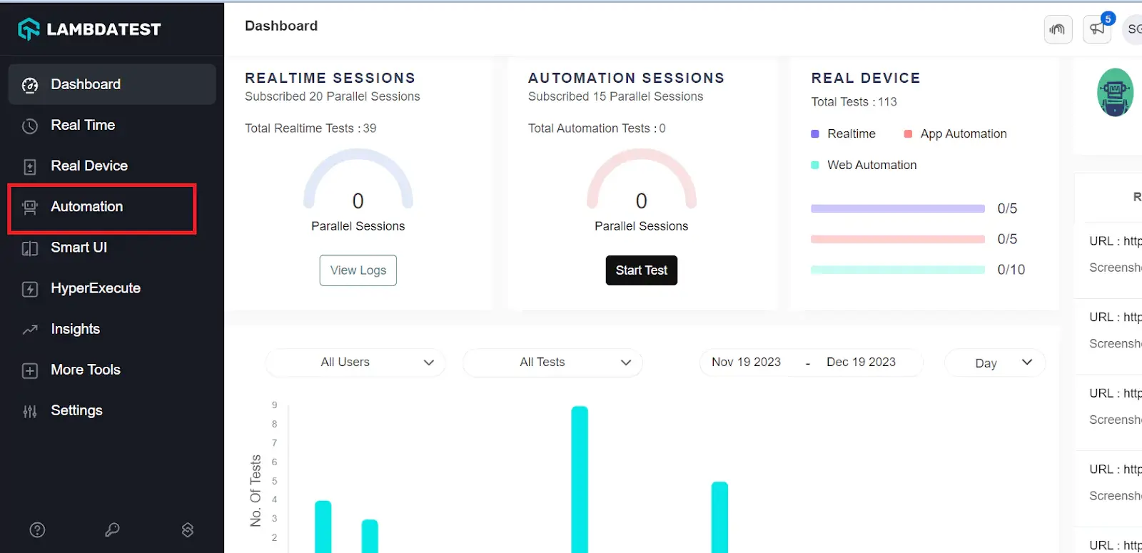Click the LambdaTest logo
The width and height of the screenshot is (1142, 553).
pos(89,29)
